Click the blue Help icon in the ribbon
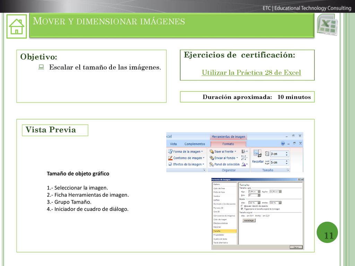This screenshot has width=355, height=266. [x=283, y=143]
